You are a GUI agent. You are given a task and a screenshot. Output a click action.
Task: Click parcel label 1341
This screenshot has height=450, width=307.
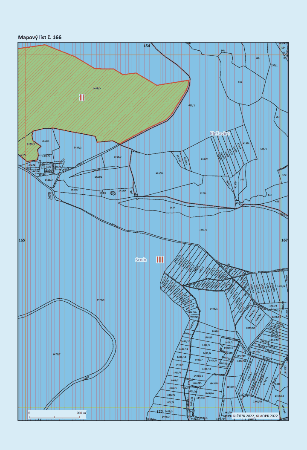pos(278,384)
